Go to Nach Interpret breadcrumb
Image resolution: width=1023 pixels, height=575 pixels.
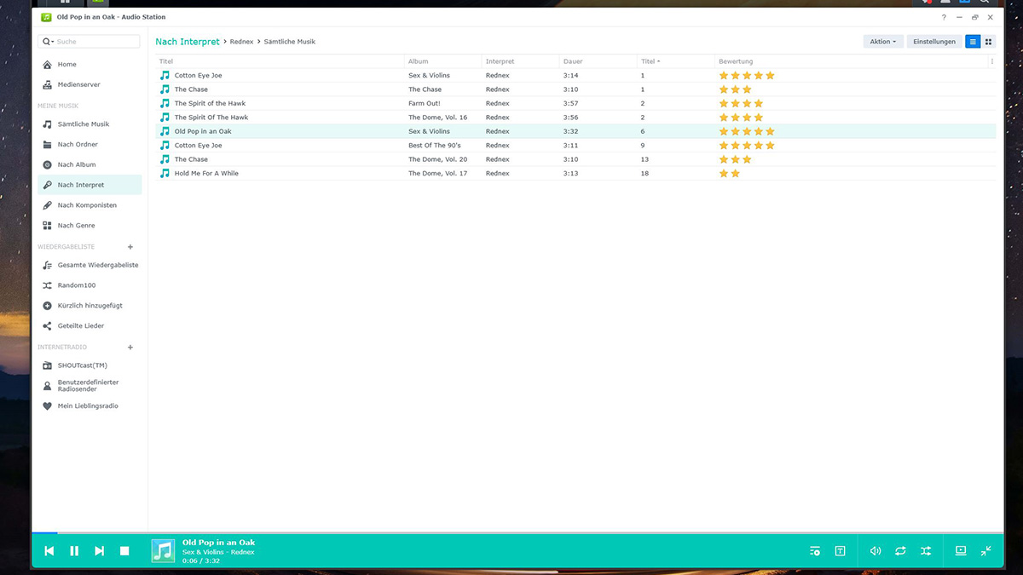pos(188,41)
